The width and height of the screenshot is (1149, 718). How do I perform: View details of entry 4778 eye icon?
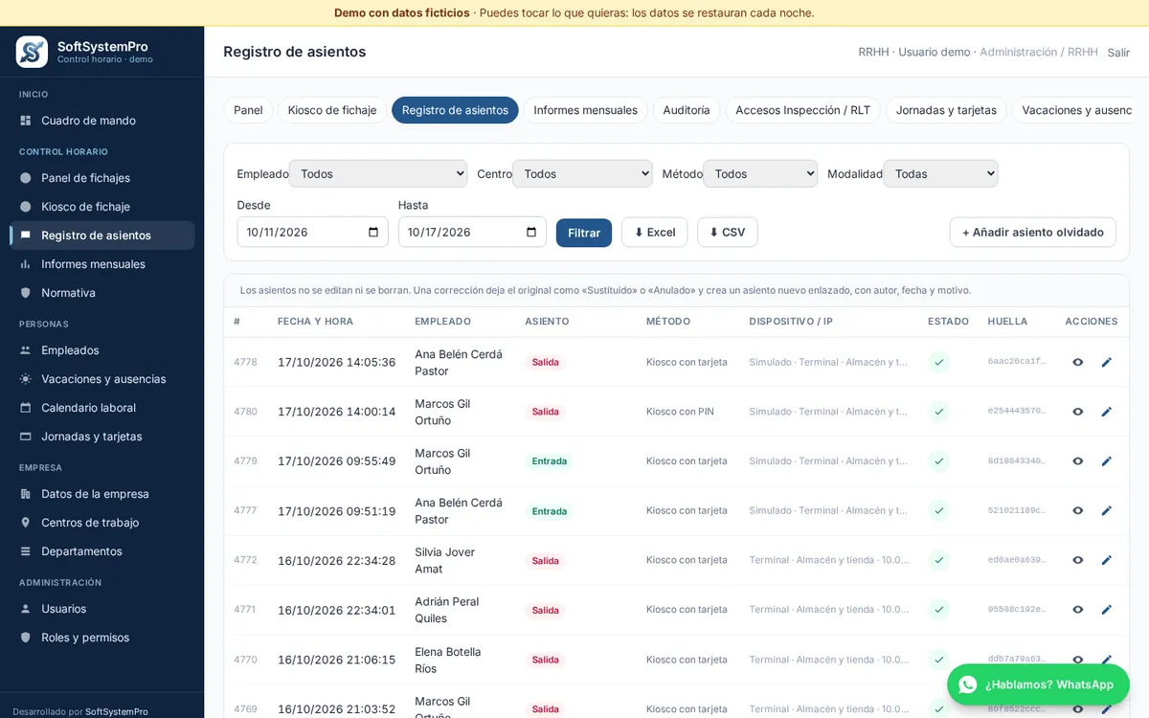1078,362
